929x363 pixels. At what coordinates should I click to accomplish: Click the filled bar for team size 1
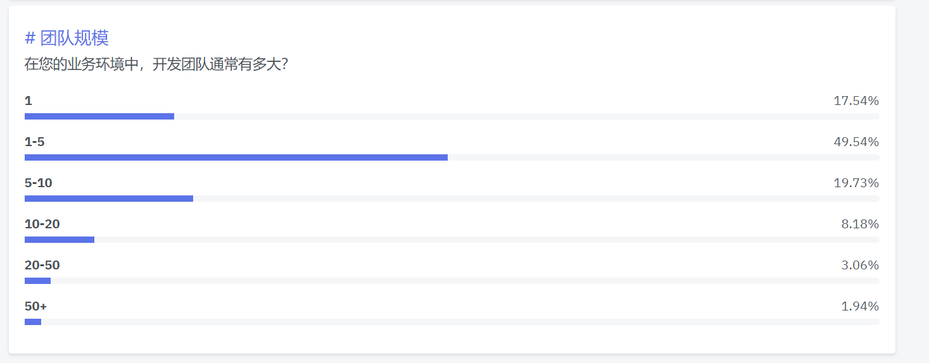pos(99,116)
